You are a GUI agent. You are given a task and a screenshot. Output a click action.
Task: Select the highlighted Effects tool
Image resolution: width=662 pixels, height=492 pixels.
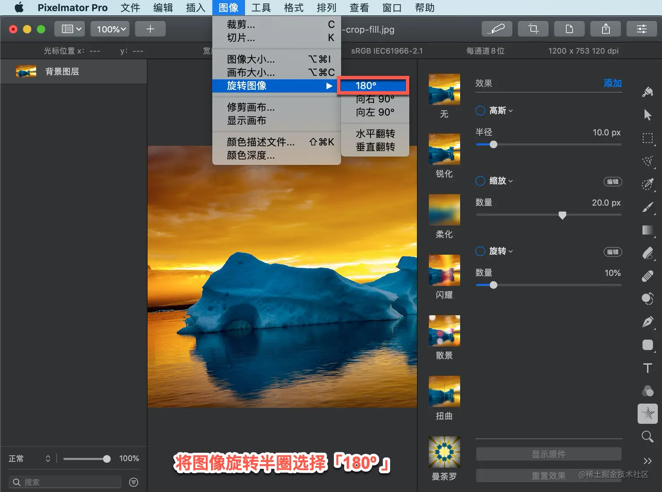click(648, 414)
